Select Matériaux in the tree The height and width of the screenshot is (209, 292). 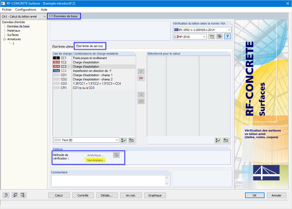[x=14, y=31]
